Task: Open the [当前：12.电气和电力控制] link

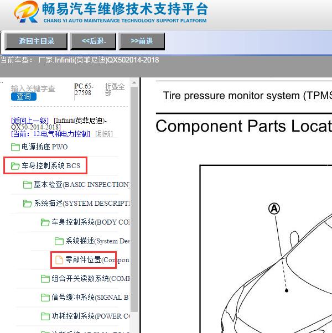Action: pyautogui.click(x=50, y=134)
